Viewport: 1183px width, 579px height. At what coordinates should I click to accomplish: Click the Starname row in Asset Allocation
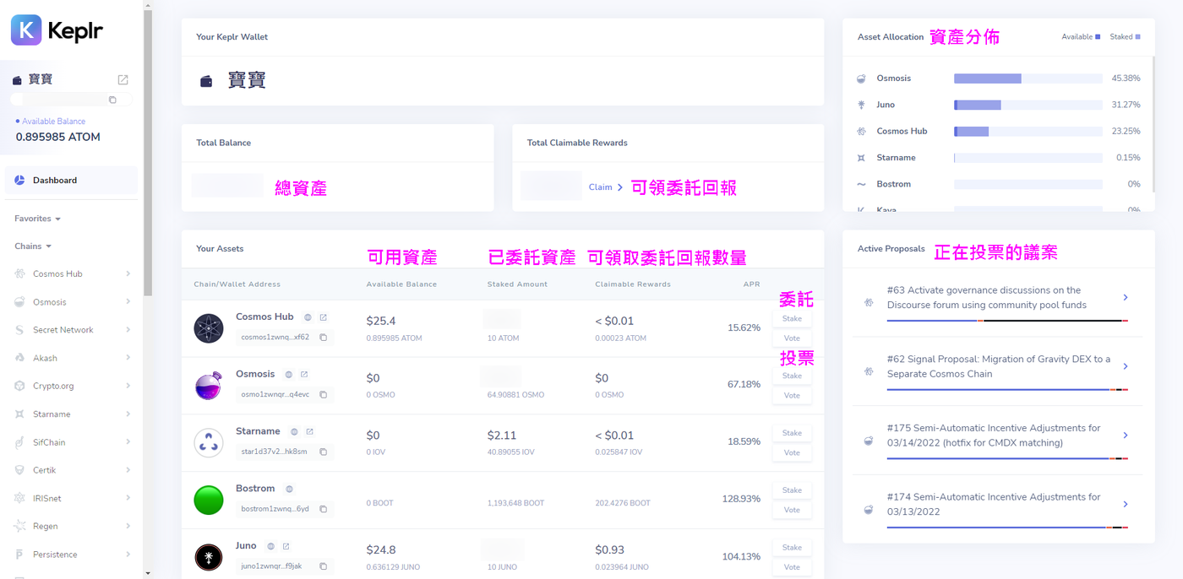998,158
